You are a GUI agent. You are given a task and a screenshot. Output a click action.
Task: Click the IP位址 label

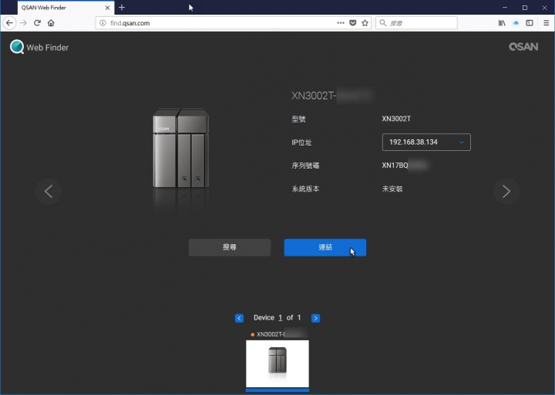tap(301, 142)
